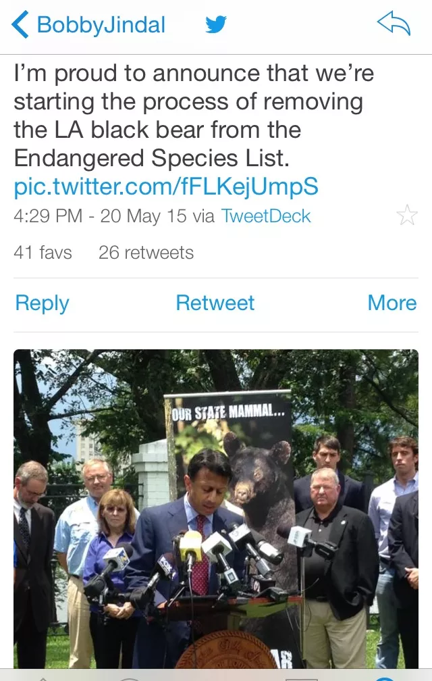
Task: Tap the reply arrow icon in header
Action: click(x=394, y=24)
